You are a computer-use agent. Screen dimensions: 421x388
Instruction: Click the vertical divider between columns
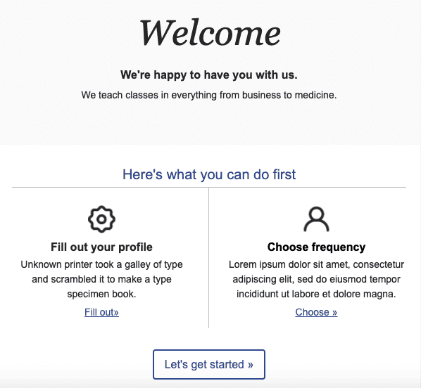[208, 258]
